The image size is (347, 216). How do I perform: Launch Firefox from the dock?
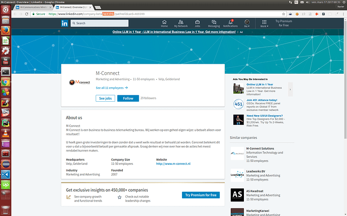tap(6, 31)
